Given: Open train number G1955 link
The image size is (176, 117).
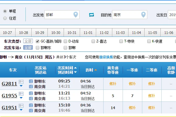Looking at the screenshot, I should point(9,96).
